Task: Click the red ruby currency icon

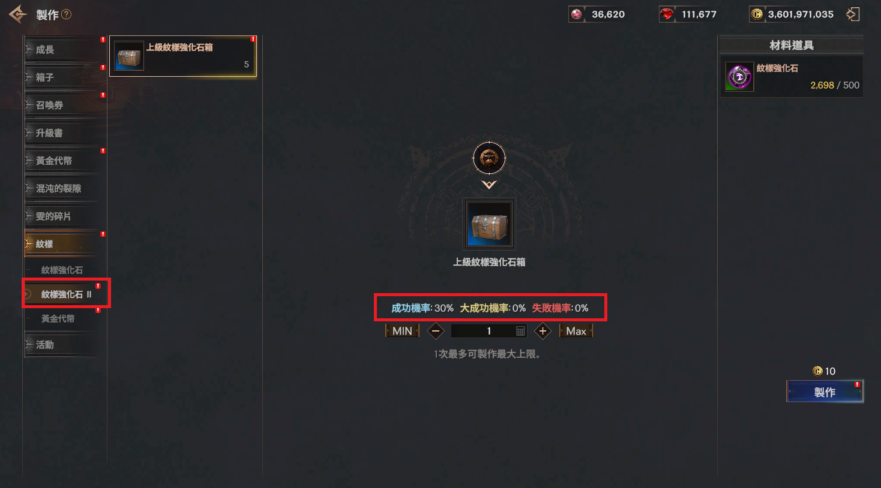Action: 667,14
